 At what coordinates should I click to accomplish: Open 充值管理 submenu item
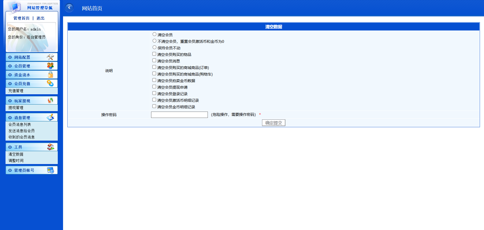coord(16,91)
